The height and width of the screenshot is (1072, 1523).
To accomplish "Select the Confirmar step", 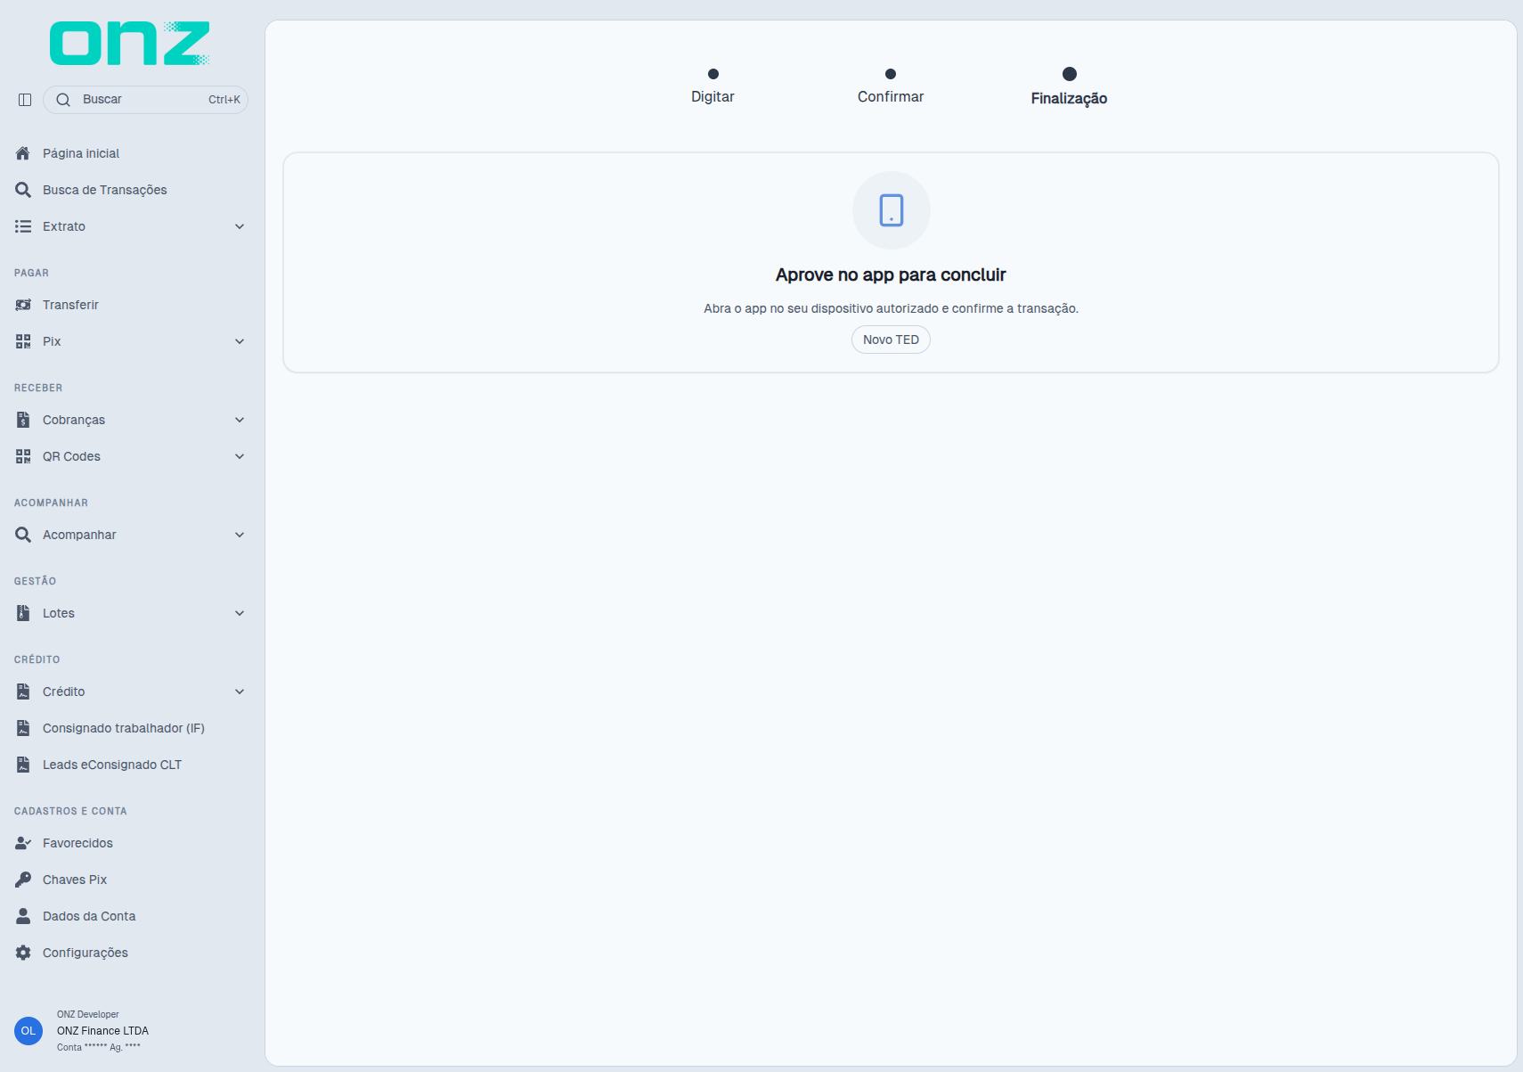I will coord(891,87).
